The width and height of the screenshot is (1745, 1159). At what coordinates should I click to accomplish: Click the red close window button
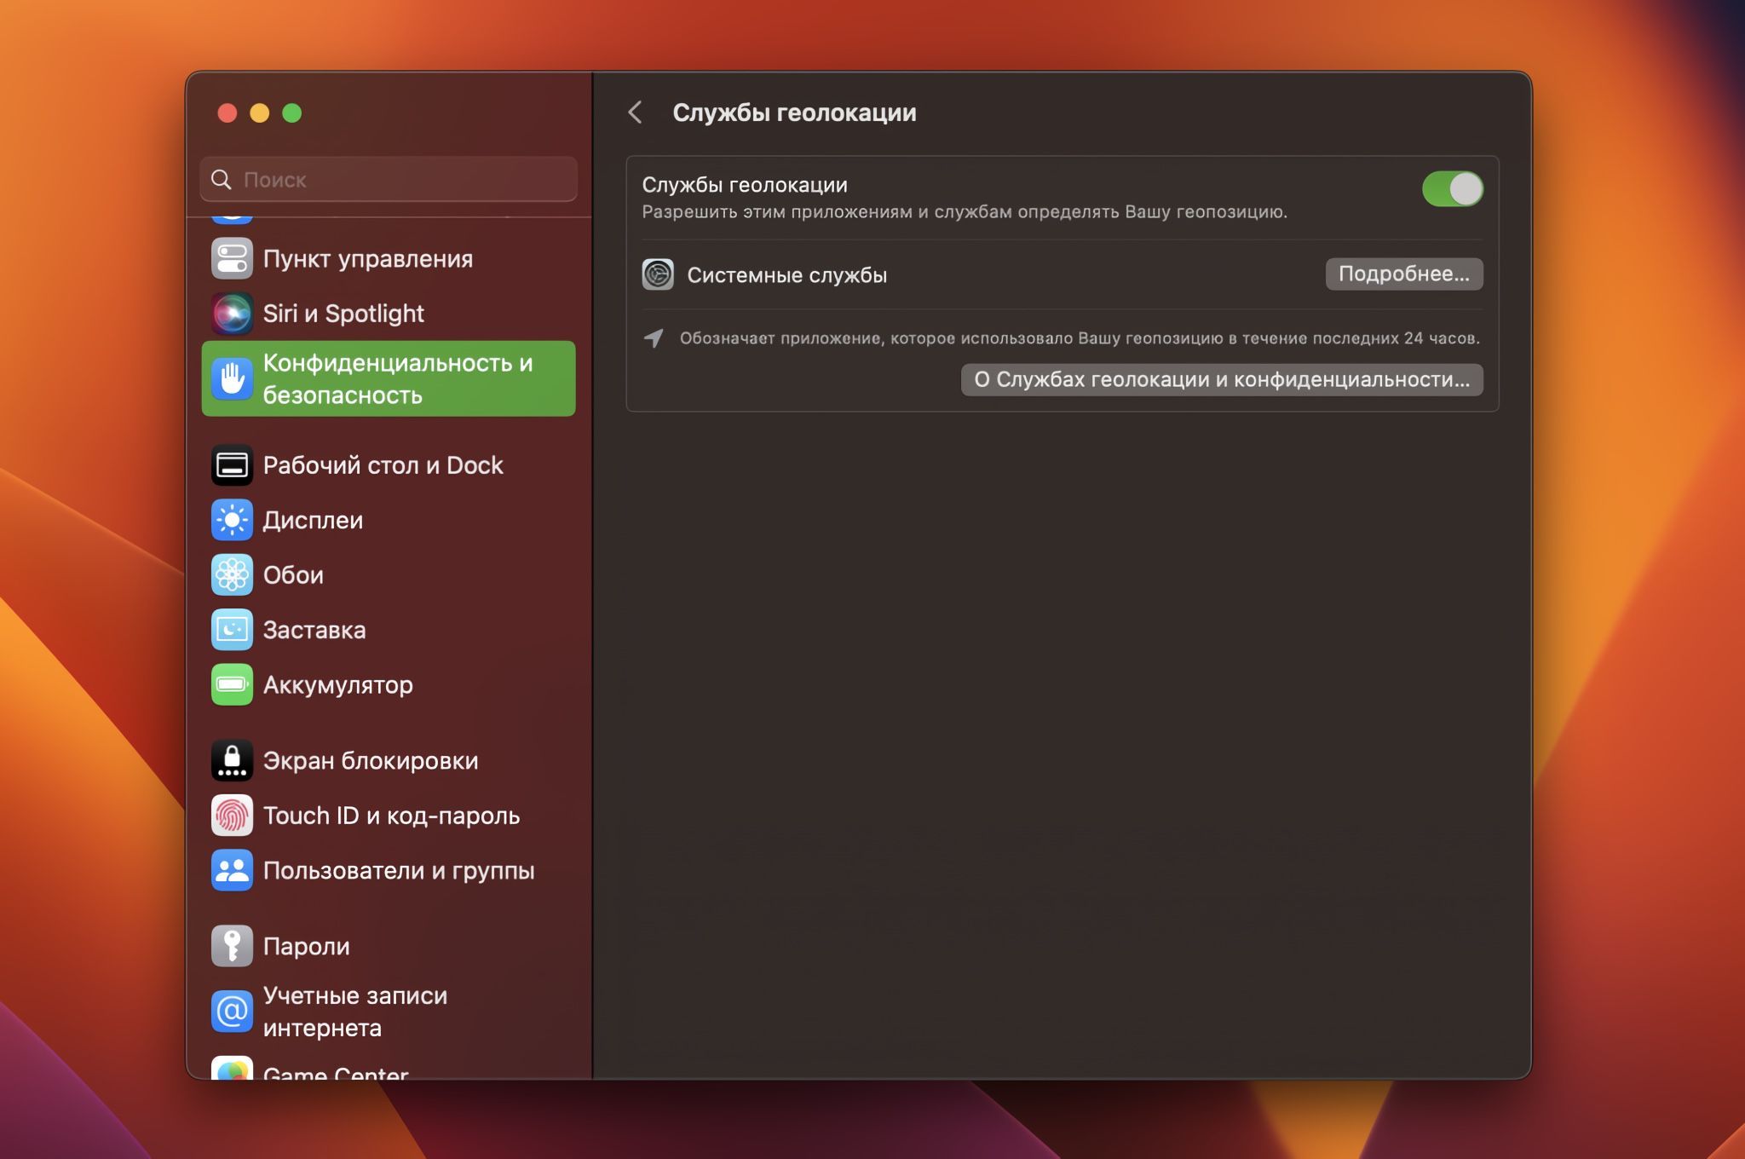point(227,113)
